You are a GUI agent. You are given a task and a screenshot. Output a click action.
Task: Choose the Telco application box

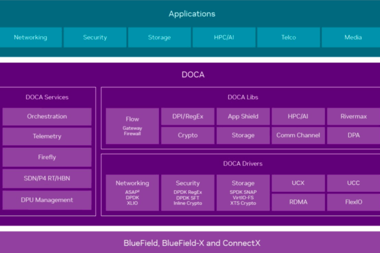[x=288, y=37]
